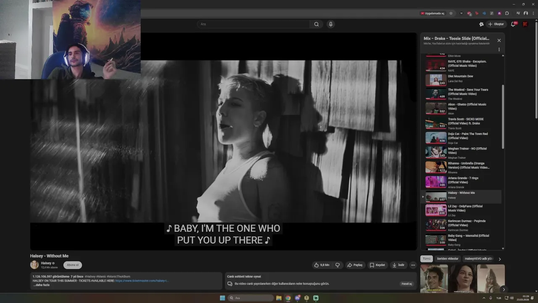
Task: Open the blue sound extension icon
Action: (x=484, y=13)
